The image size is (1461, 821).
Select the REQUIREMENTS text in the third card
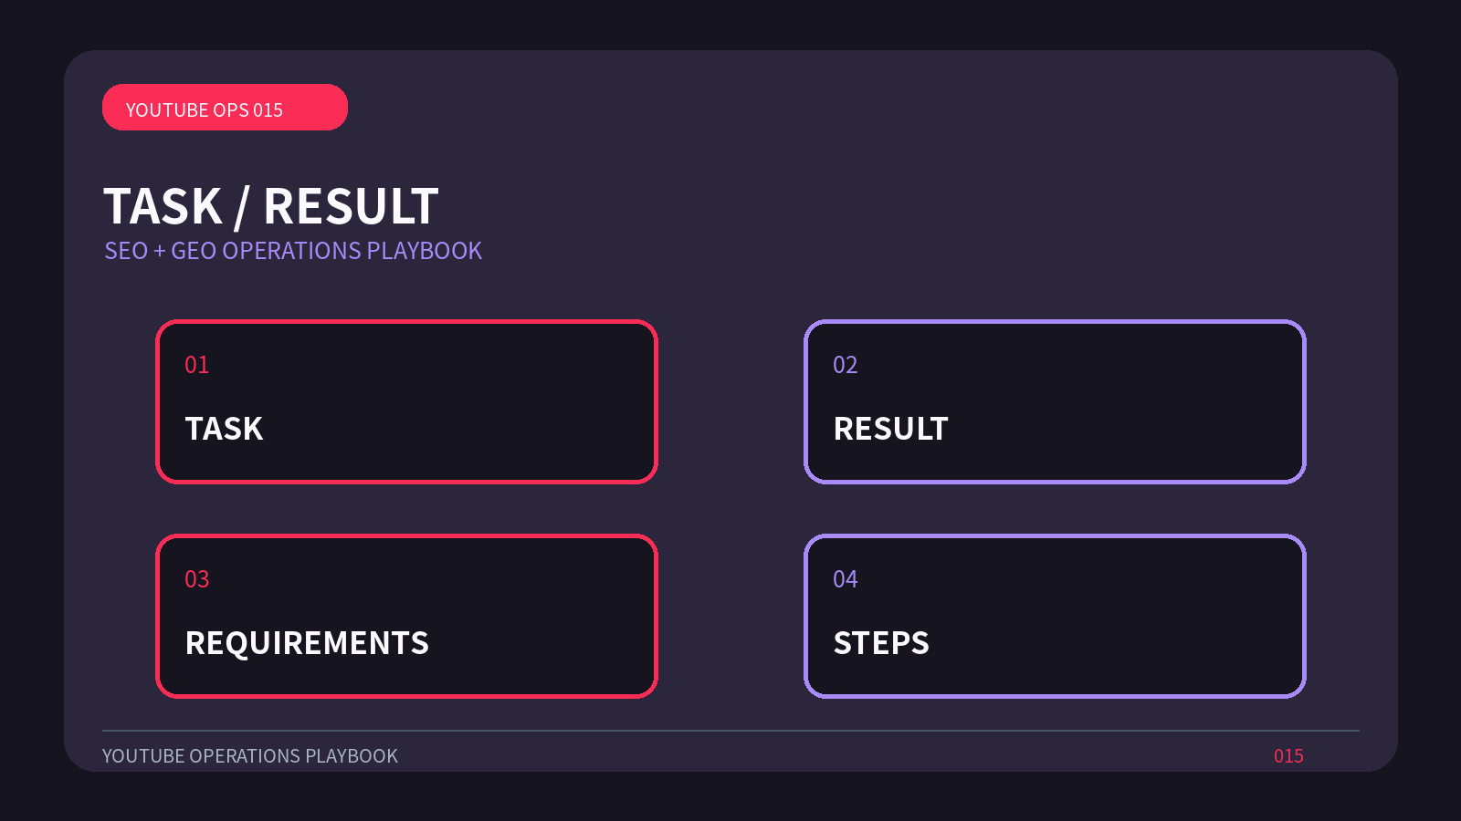(307, 643)
